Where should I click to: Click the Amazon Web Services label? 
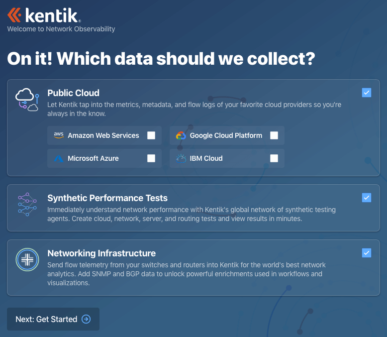click(x=103, y=135)
